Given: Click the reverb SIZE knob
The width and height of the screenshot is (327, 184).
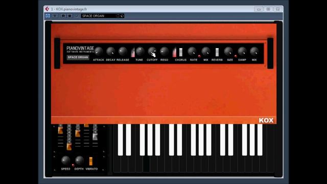Looking at the screenshot, I should [x=228, y=51].
